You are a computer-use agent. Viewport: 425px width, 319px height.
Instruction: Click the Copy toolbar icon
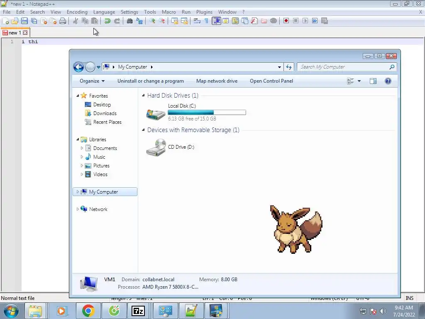(x=85, y=21)
